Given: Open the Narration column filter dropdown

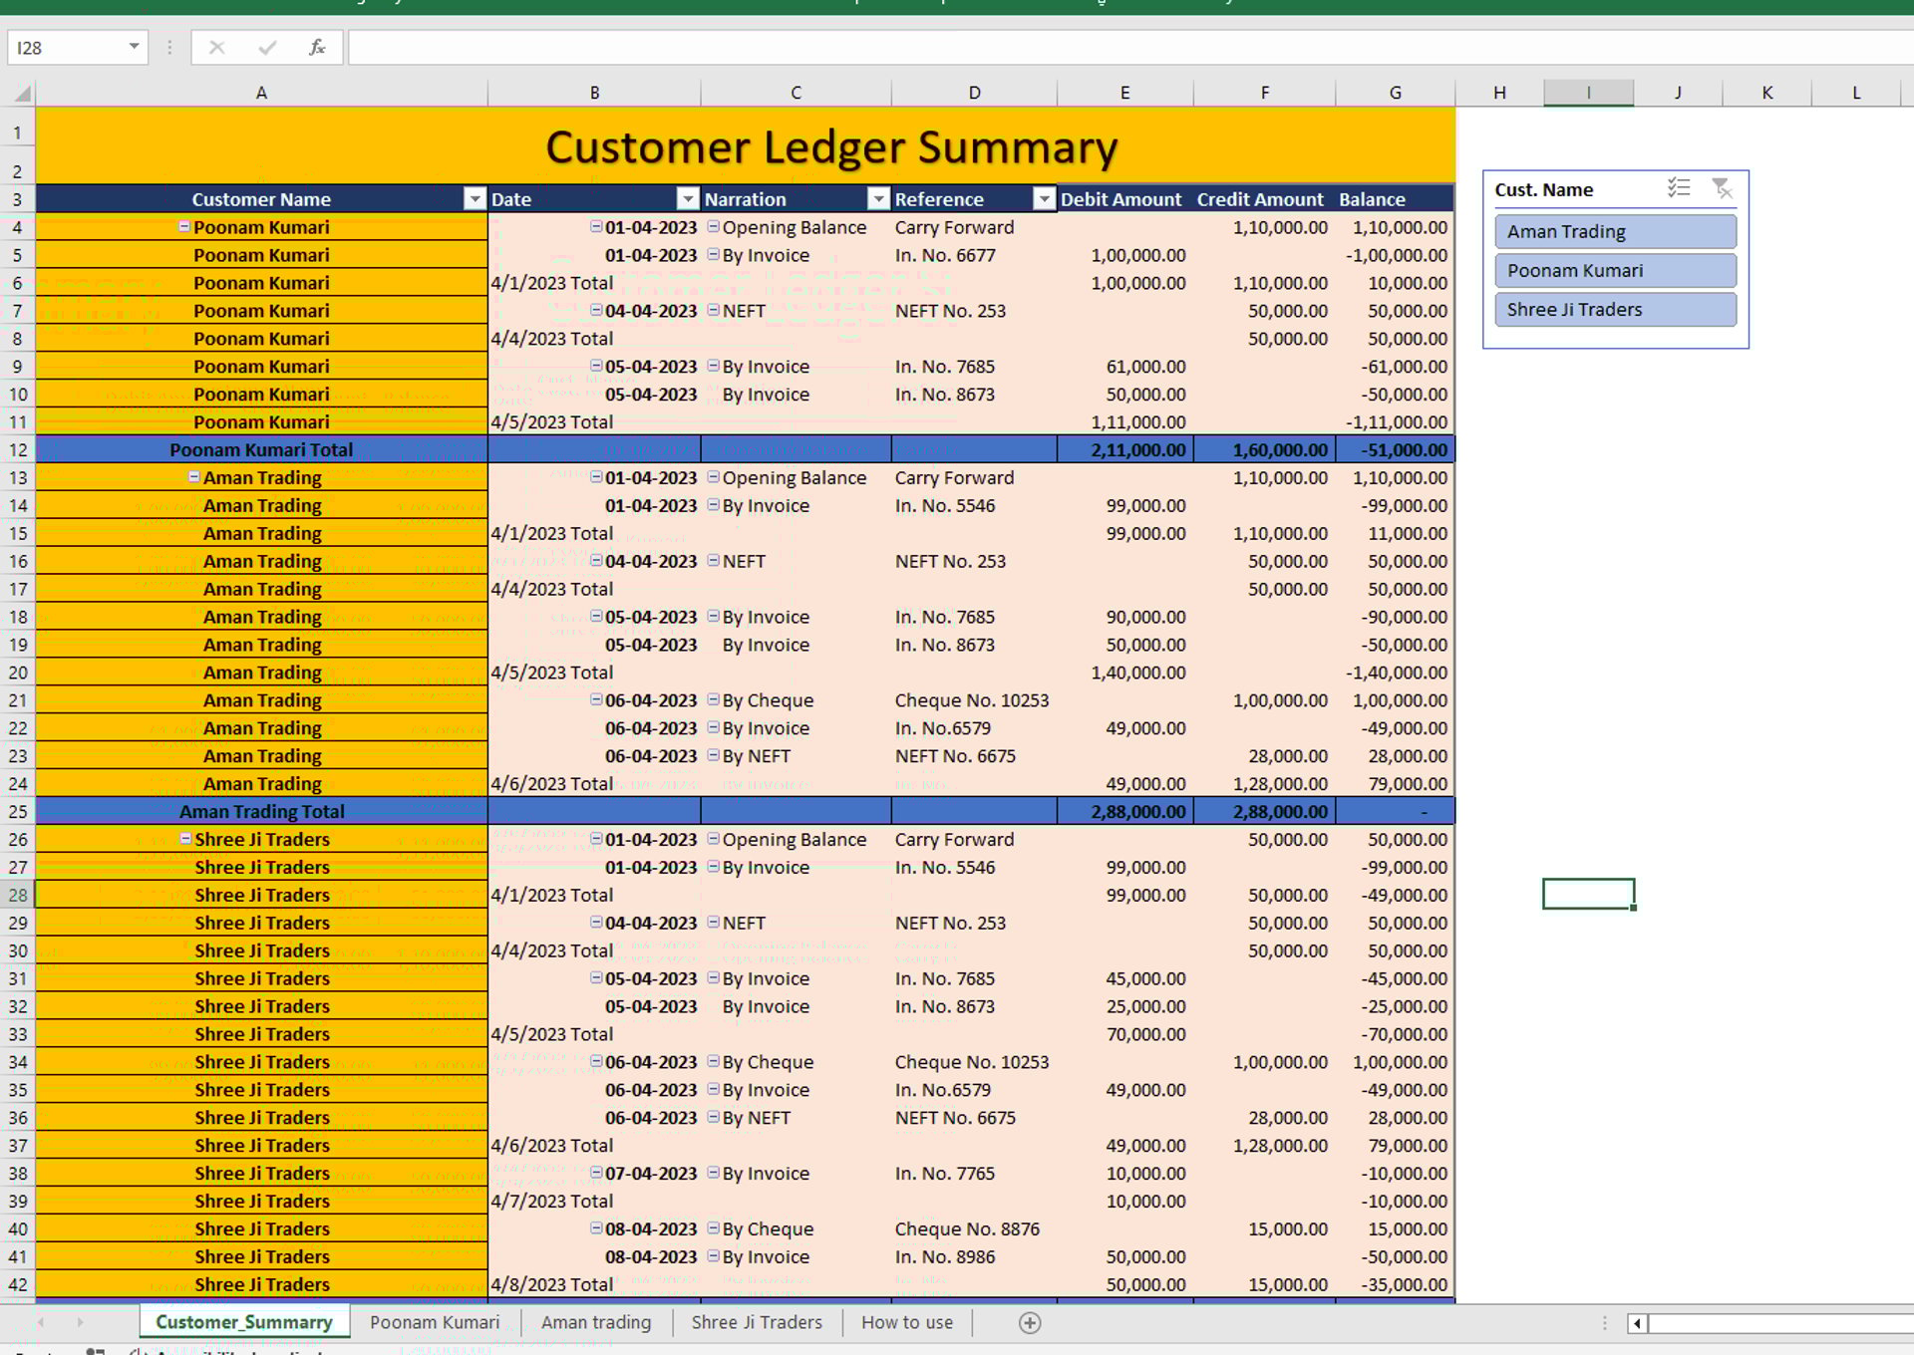Looking at the screenshot, I should 878,199.
